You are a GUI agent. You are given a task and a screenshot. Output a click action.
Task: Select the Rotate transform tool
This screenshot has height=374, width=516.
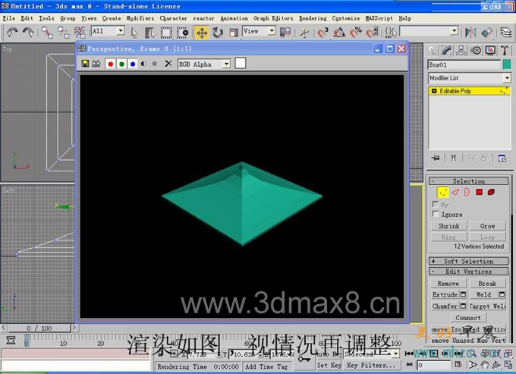tap(218, 33)
